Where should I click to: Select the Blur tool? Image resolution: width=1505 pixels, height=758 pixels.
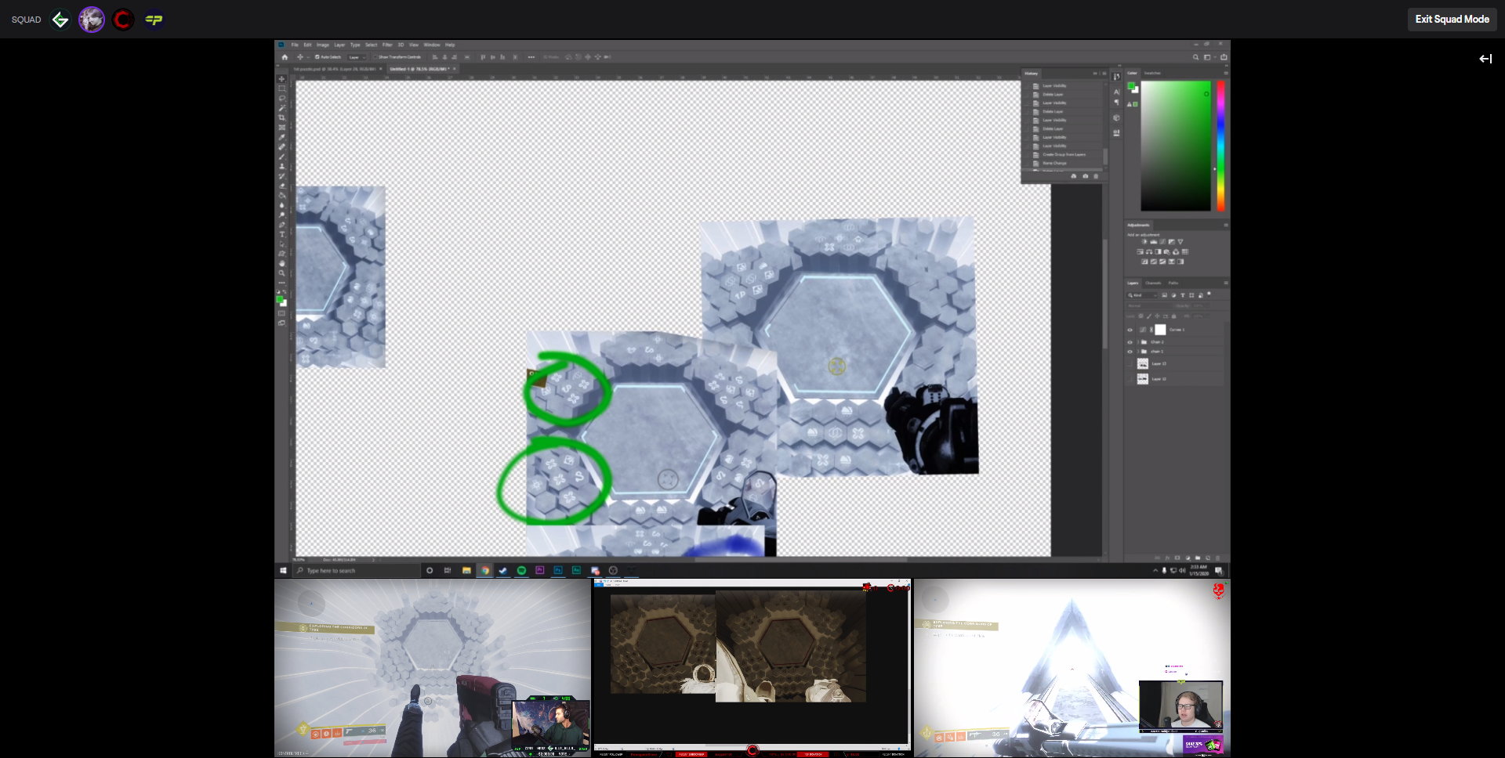point(281,205)
